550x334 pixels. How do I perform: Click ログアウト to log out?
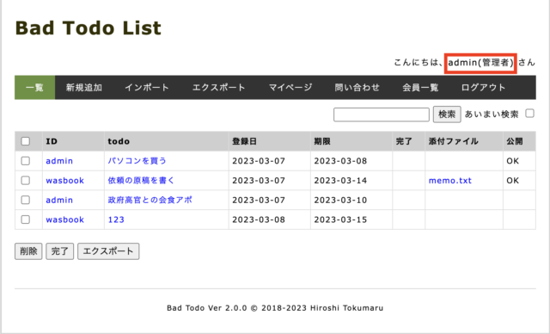click(483, 88)
